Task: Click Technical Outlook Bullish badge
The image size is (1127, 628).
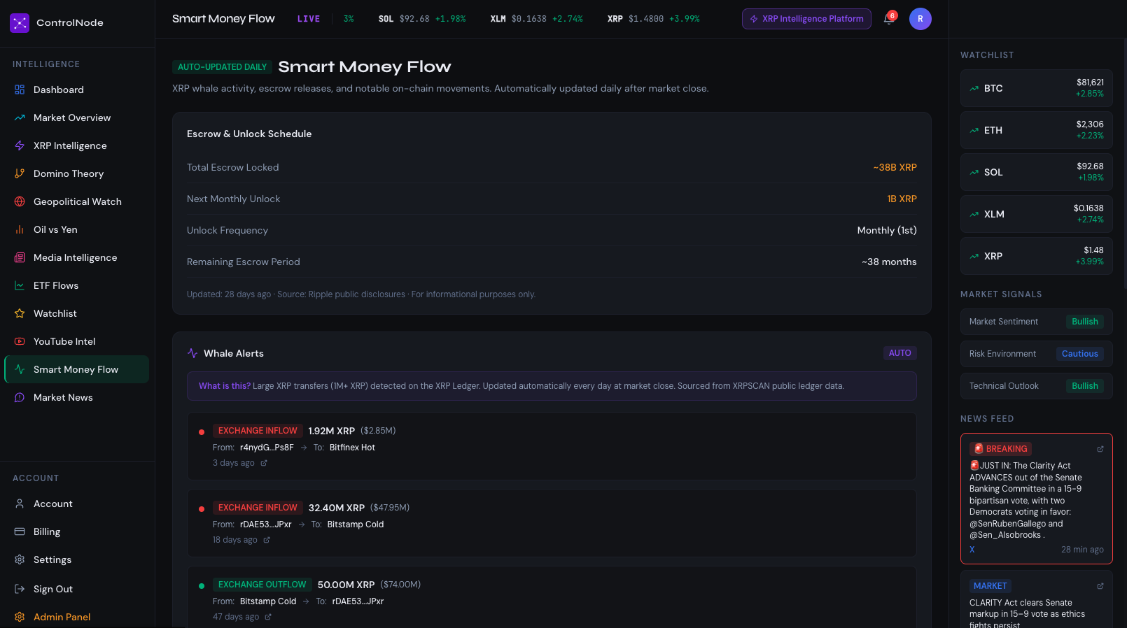Action: tap(1085, 386)
